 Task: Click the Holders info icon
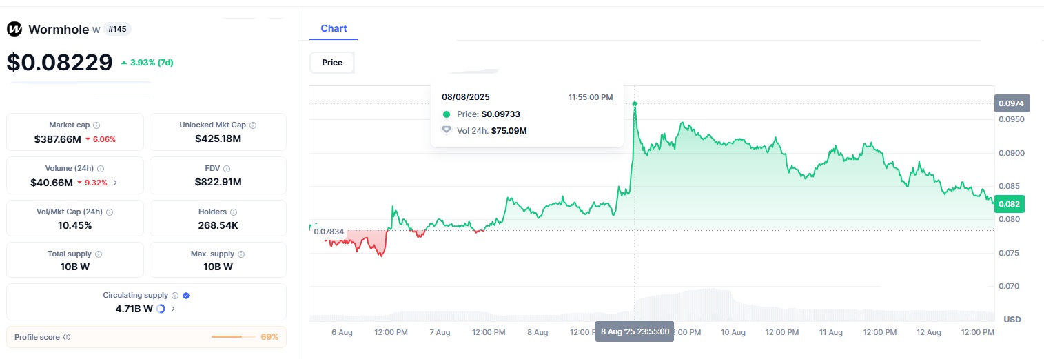pyautogui.click(x=234, y=212)
